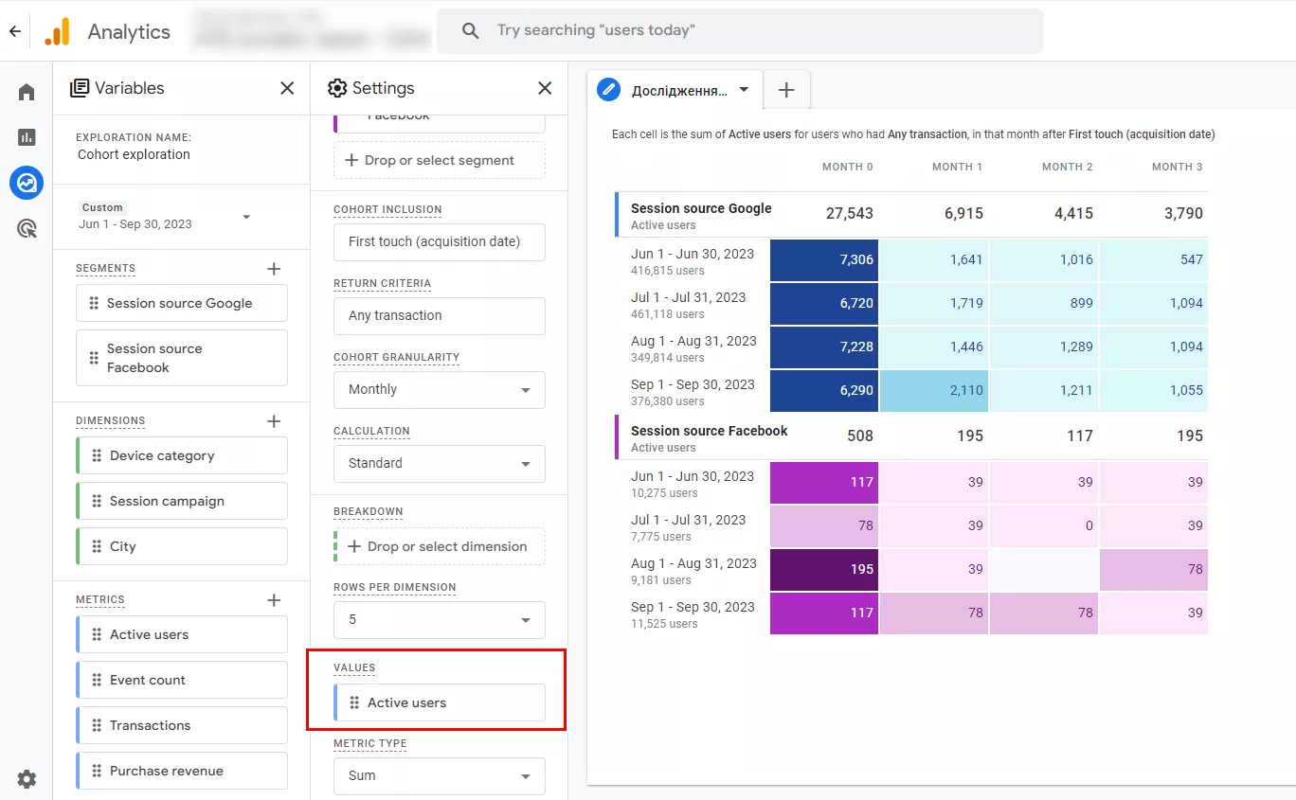Viewport: 1296px width, 800px height.
Task: Edit the exploration name Cohort exploration
Action: coord(134,154)
